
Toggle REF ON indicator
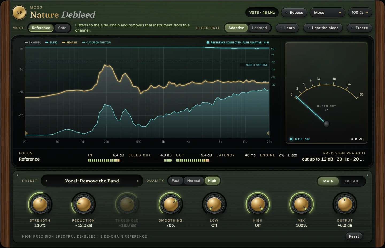click(x=300, y=139)
